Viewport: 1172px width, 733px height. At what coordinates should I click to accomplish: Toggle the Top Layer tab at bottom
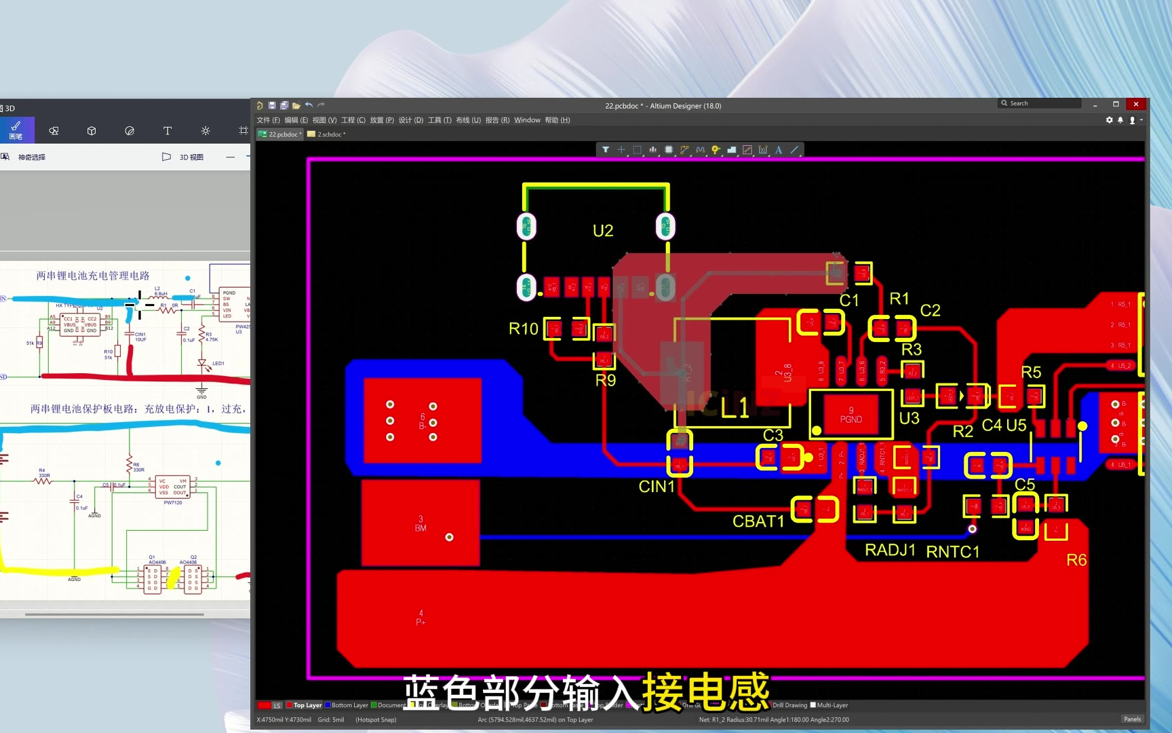coord(303,705)
